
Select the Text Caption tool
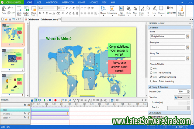click(122, 9)
